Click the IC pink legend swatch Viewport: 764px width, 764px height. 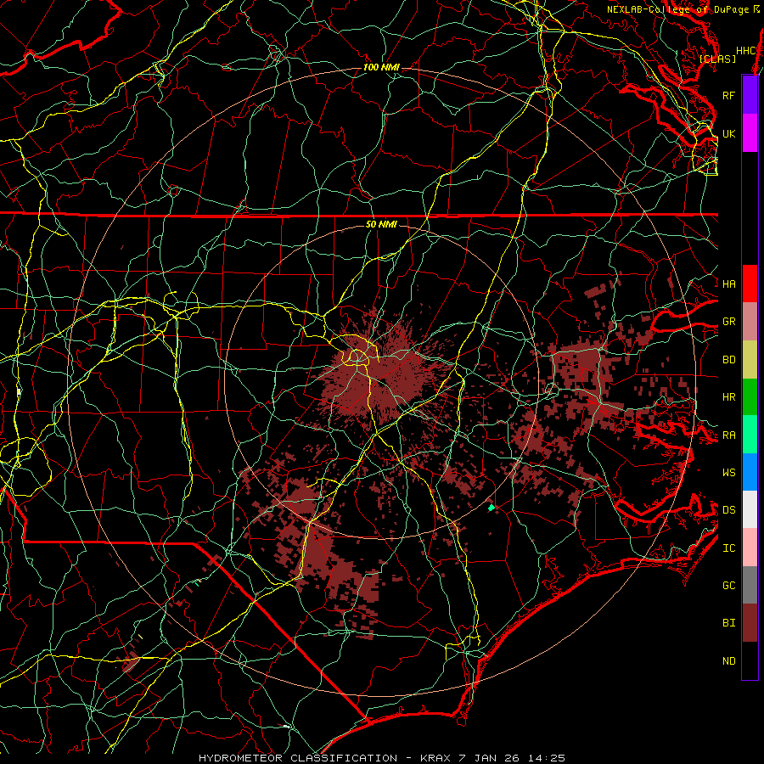point(750,548)
